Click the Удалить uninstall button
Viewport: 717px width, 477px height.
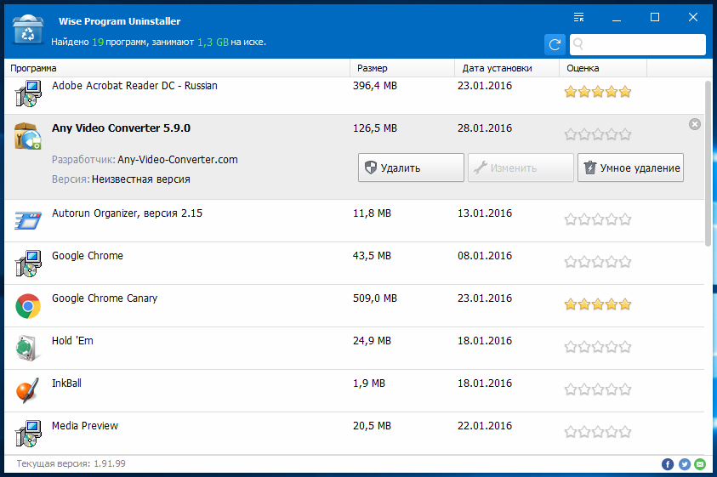click(411, 168)
